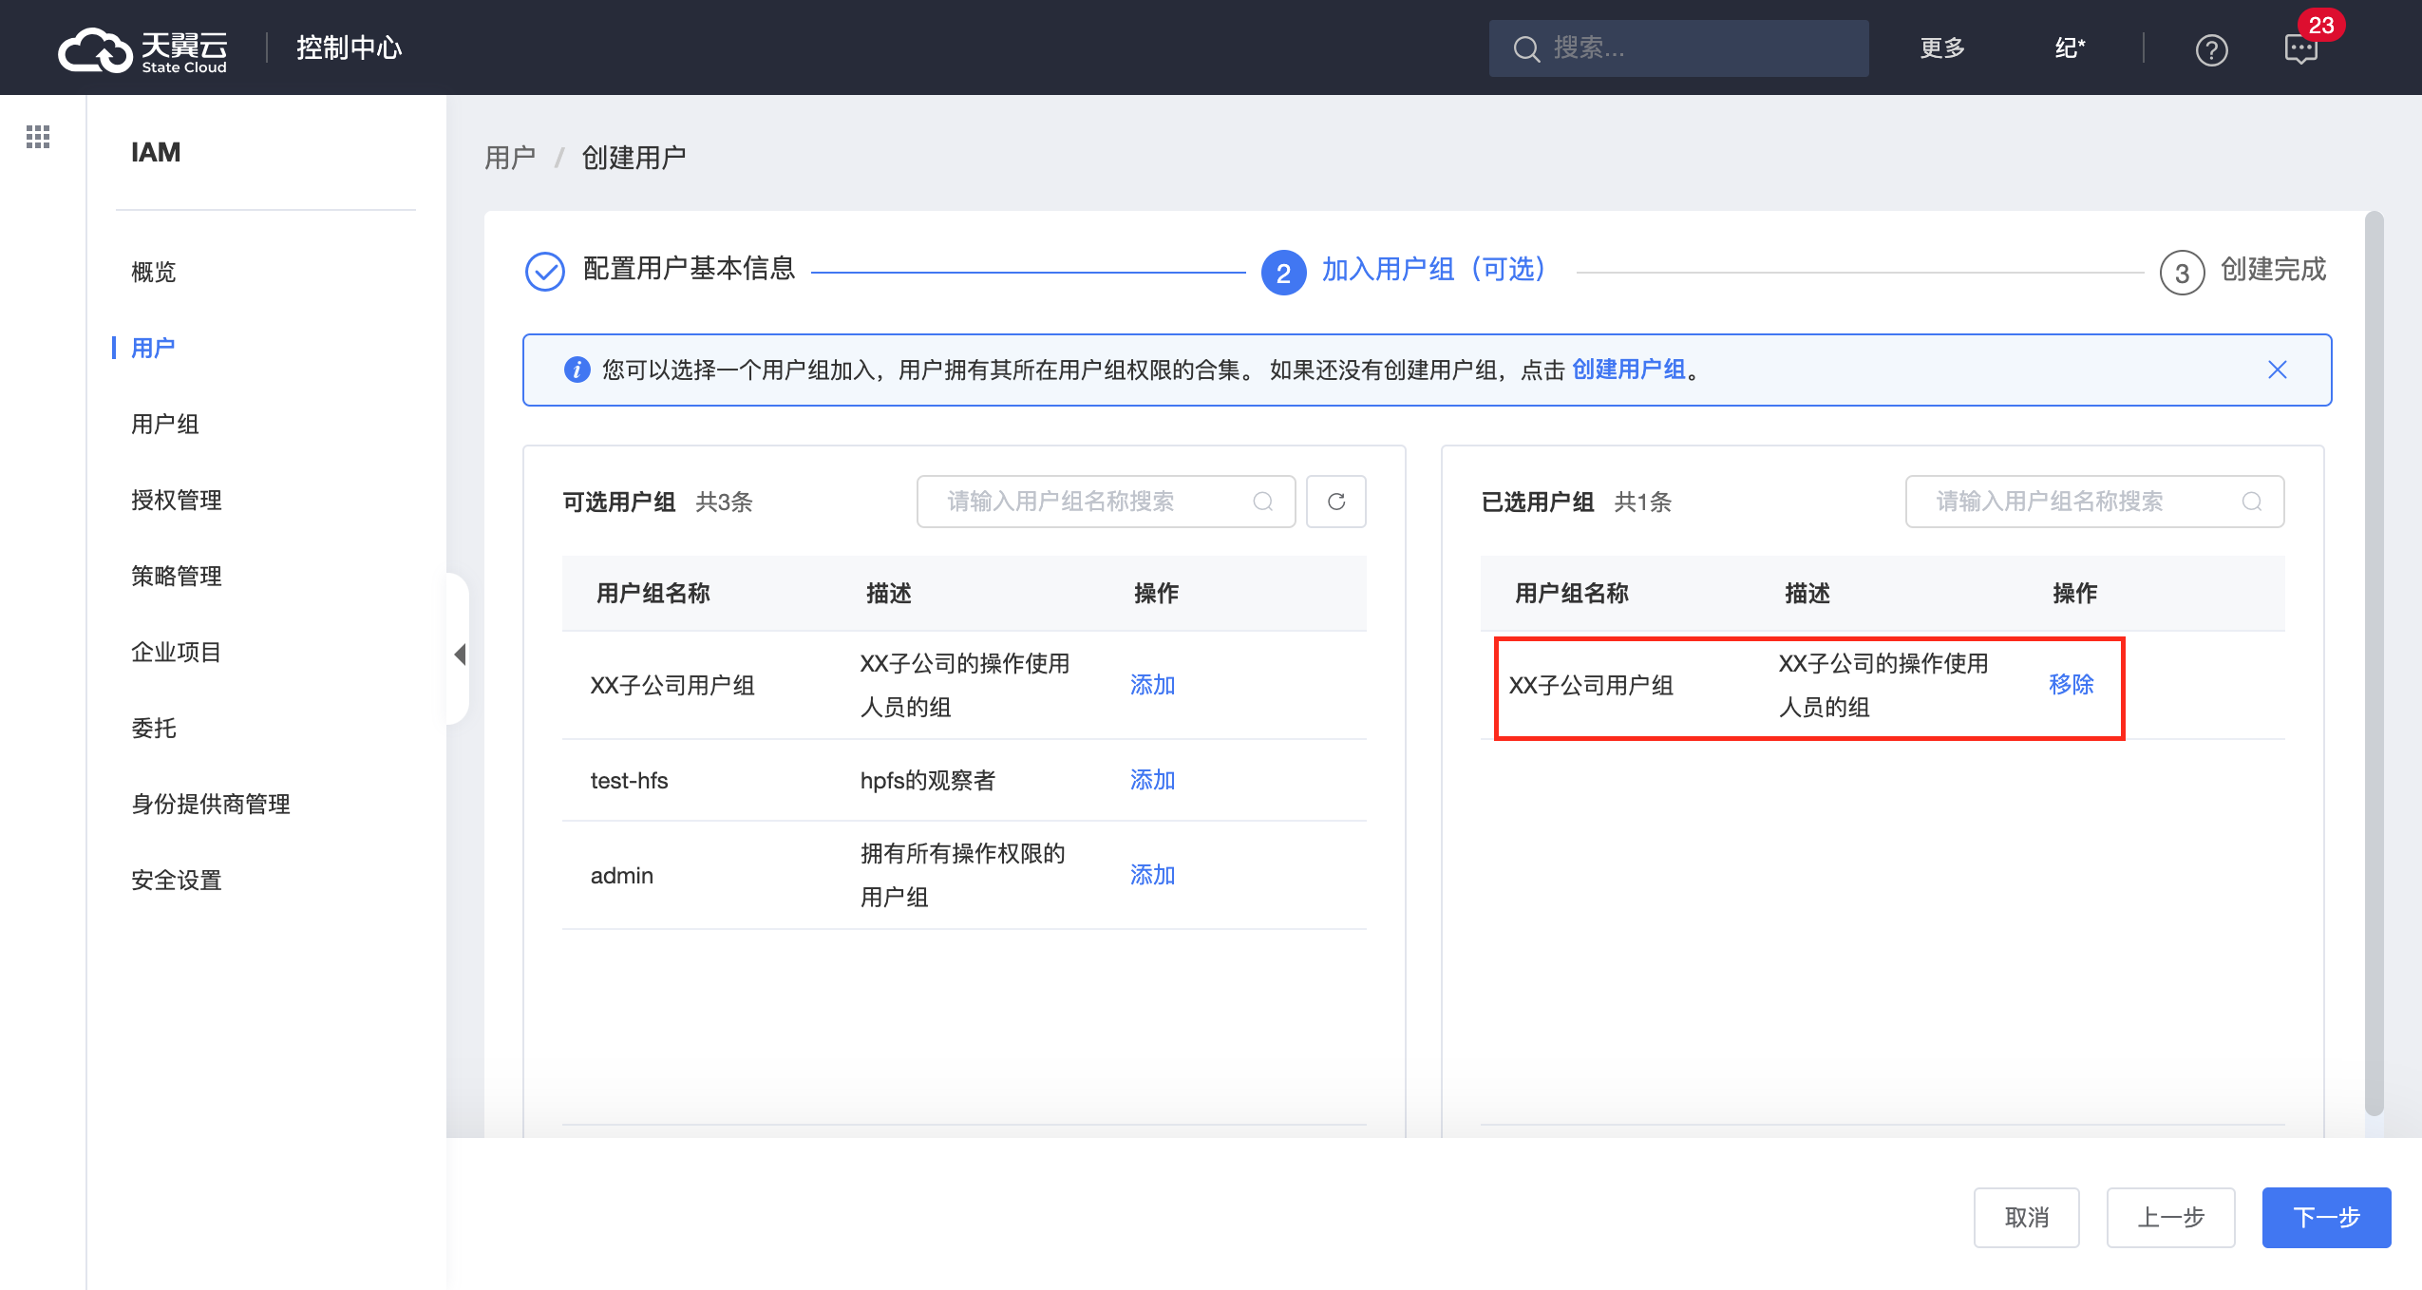
Task: Click 创建完成 step label
Action: (2273, 270)
